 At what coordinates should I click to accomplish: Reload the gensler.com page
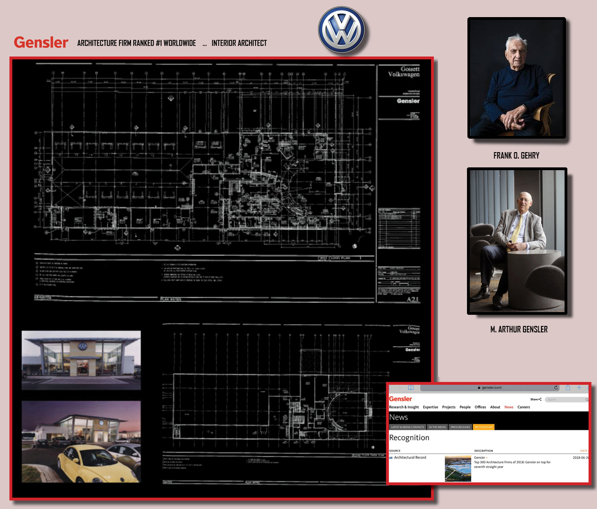pyautogui.click(x=556, y=387)
